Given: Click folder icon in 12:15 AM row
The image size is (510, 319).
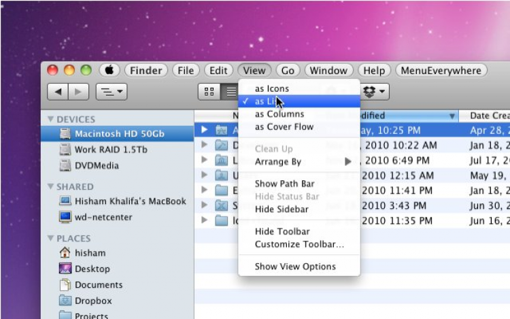Looking at the screenshot, I should click(222, 175).
